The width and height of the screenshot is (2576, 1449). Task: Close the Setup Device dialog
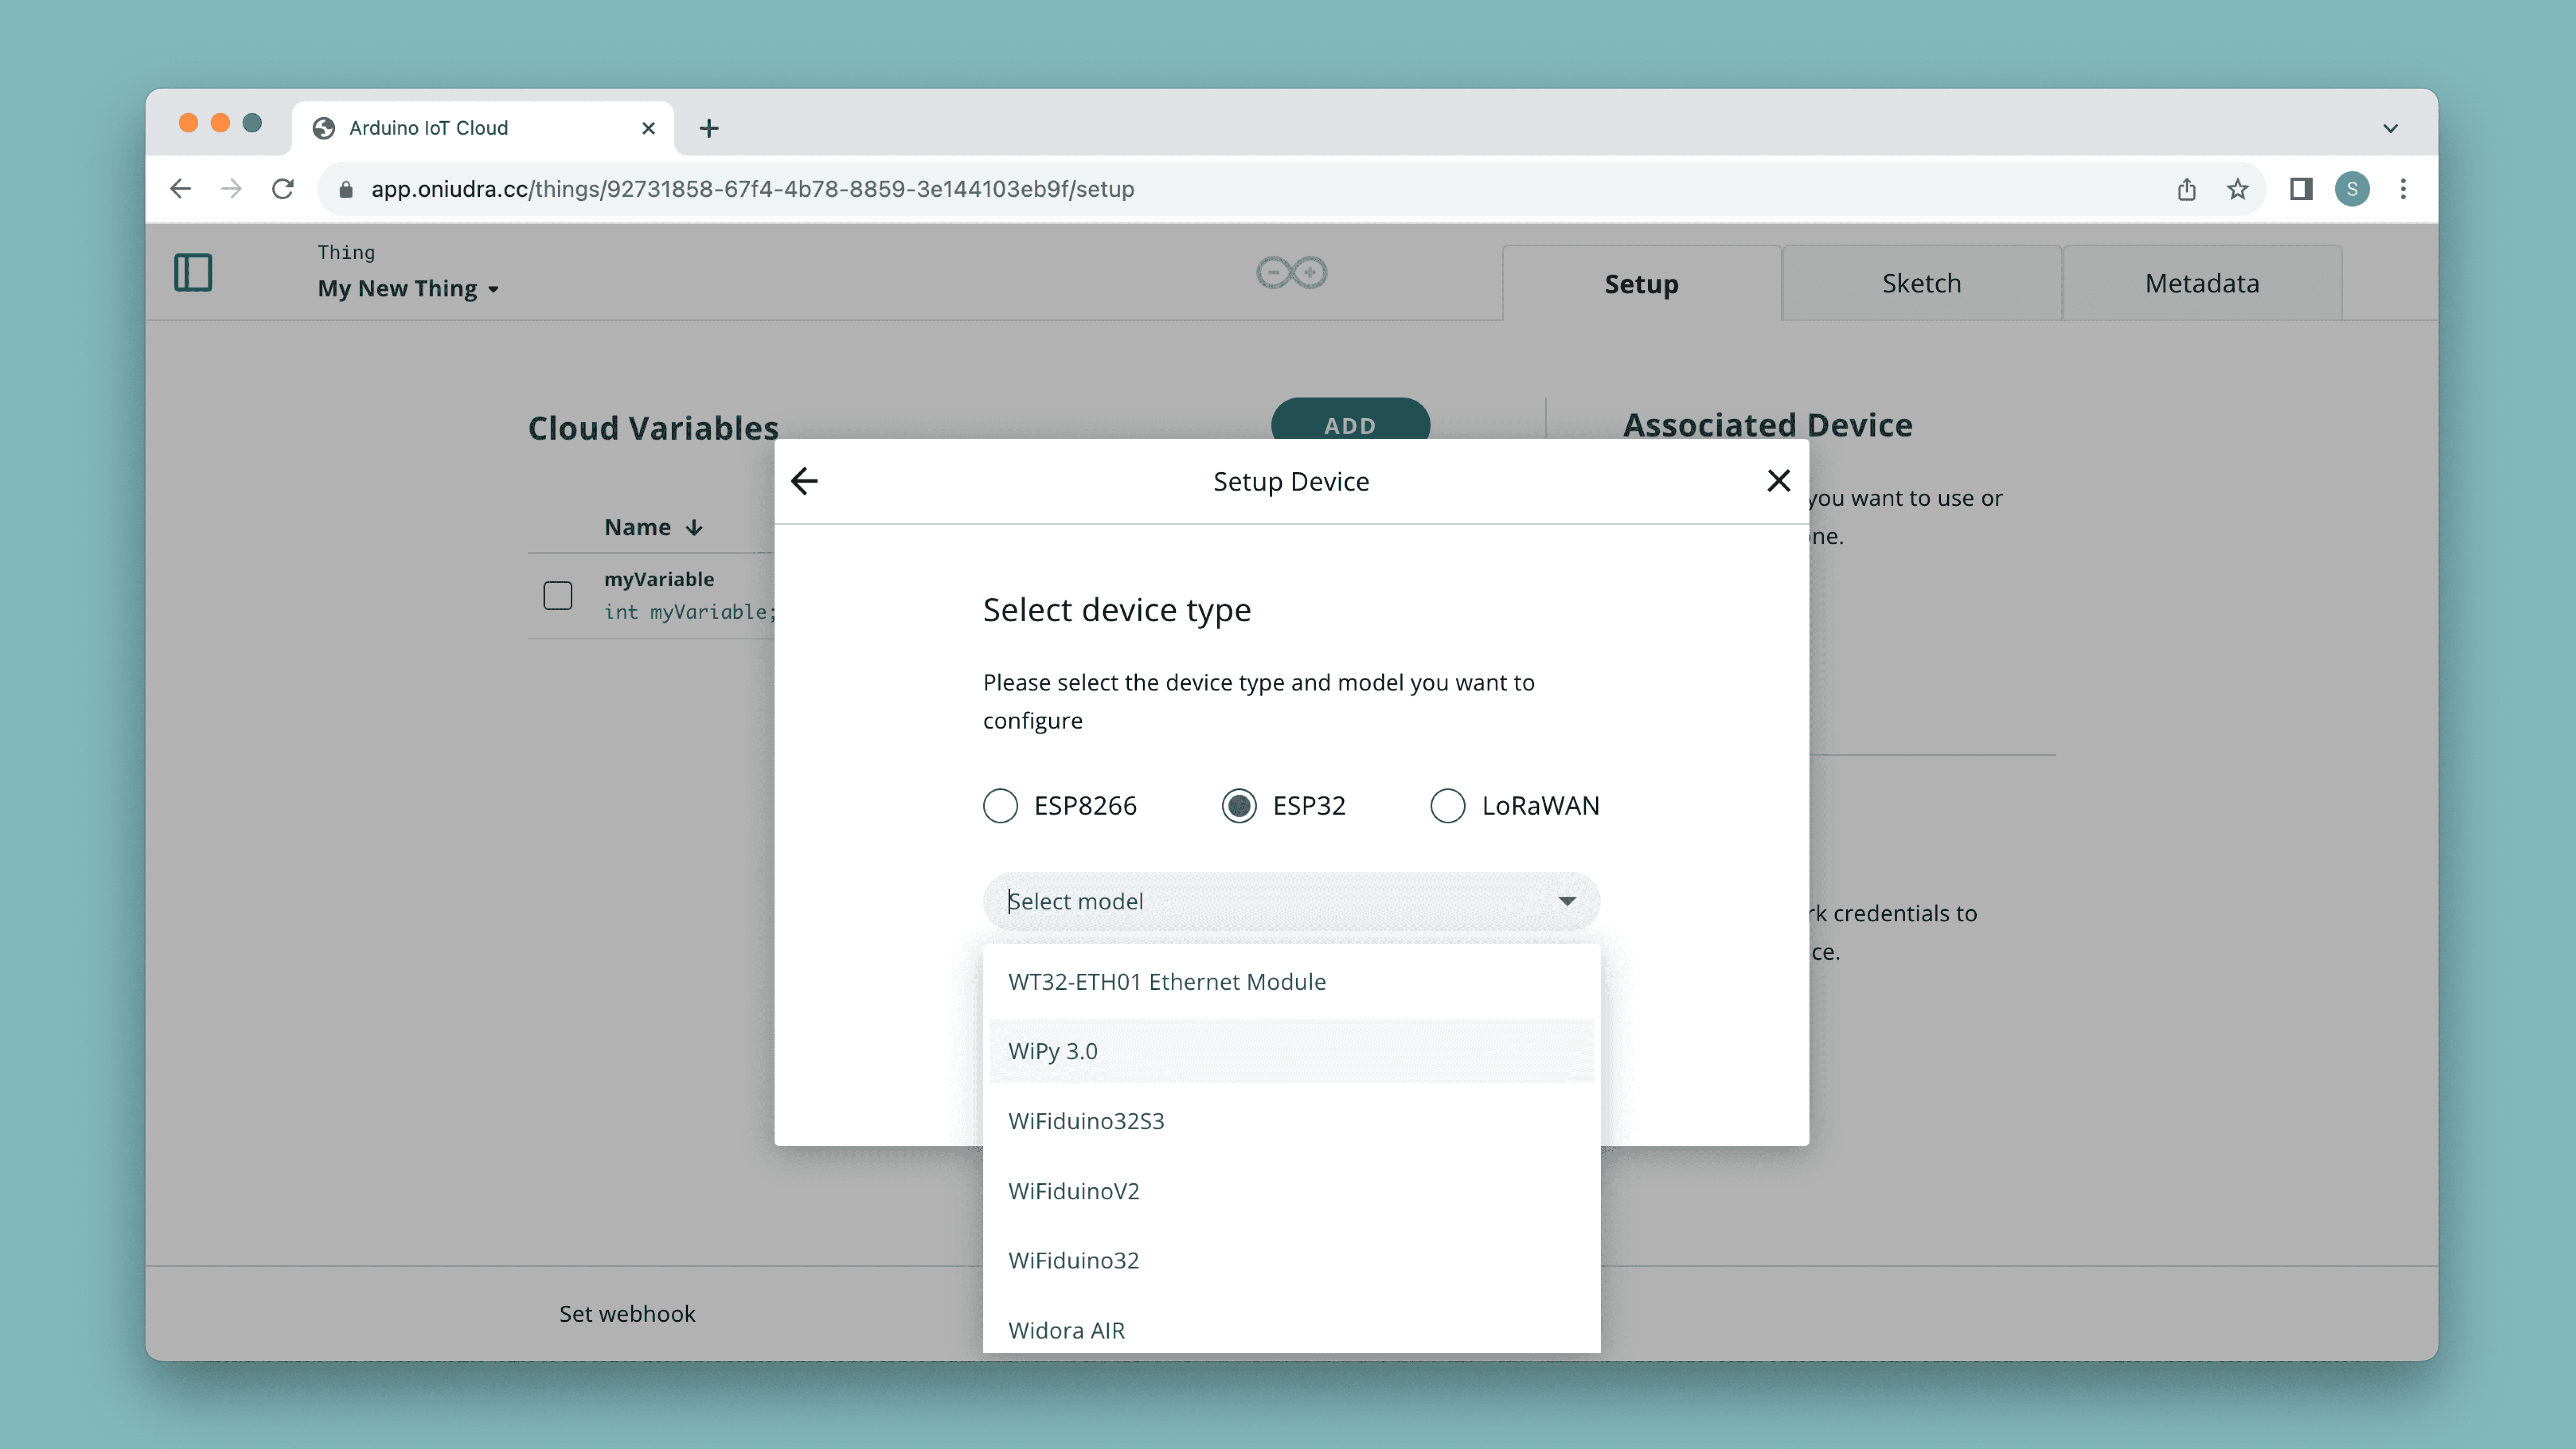tap(1778, 481)
